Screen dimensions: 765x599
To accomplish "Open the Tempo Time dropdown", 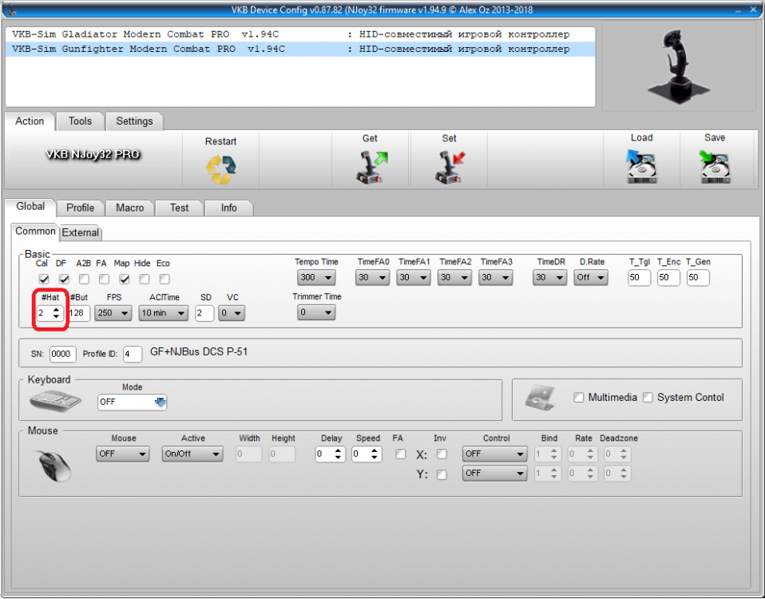I will pos(316,278).
